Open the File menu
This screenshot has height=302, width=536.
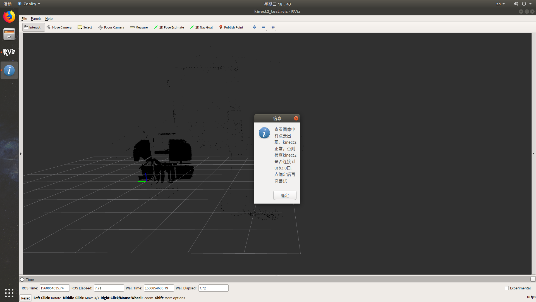click(x=24, y=19)
